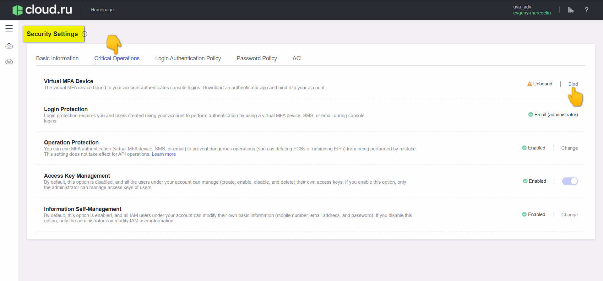Switch to Login Authentication Policy tab

click(x=188, y=58)
